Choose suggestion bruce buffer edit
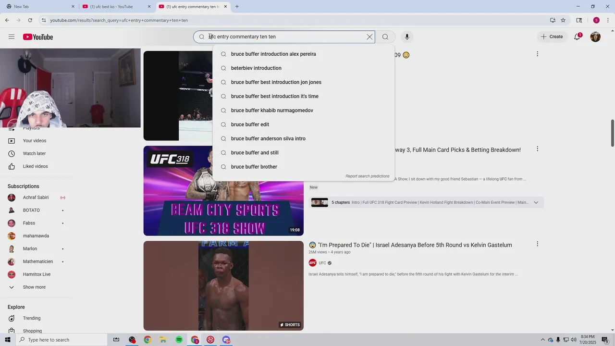 304,124
